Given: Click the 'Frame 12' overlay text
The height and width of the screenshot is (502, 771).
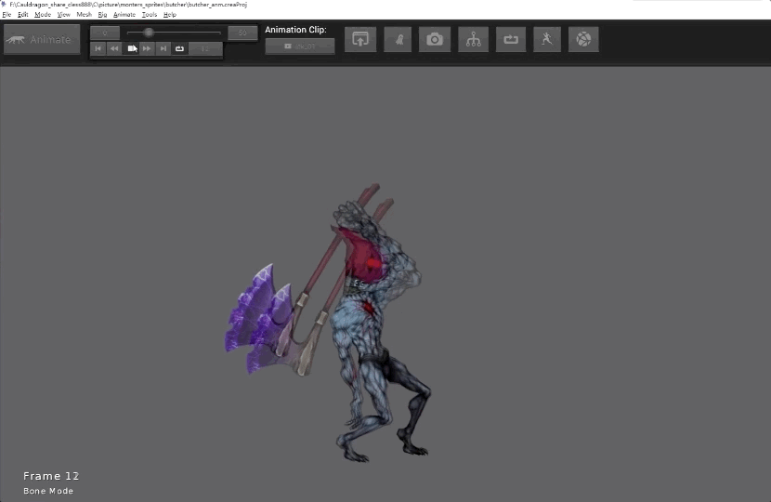Looking at the screenshot, I should 51,476.
